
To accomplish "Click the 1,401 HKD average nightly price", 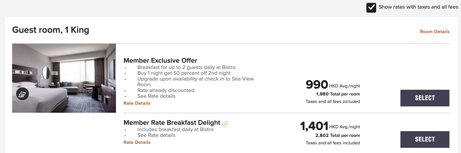I will pos(330,126).
